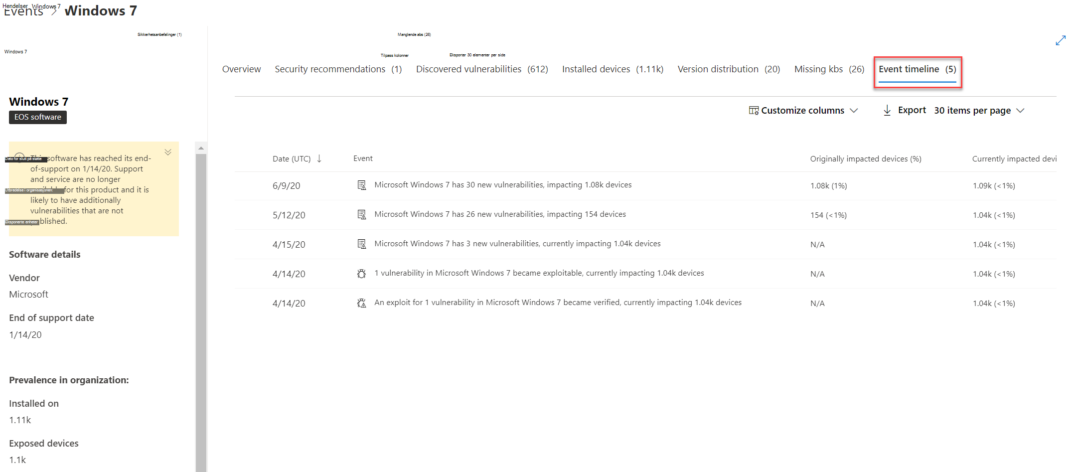
Task: Open Discovered vulnerabilities tab
Action: coord(482,69)
